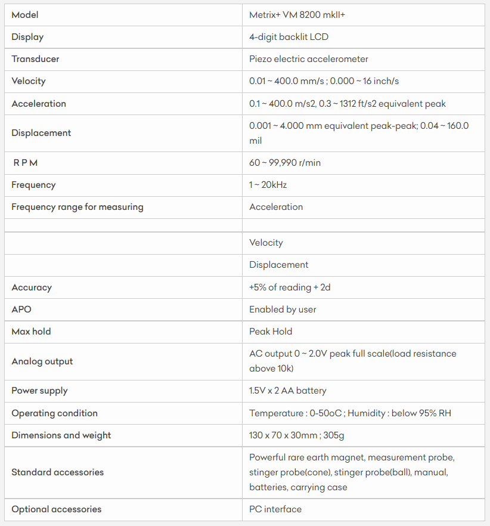Screen dimensions: 490x526
Task: Click the Displacement row label
Action: click(41, 133)
